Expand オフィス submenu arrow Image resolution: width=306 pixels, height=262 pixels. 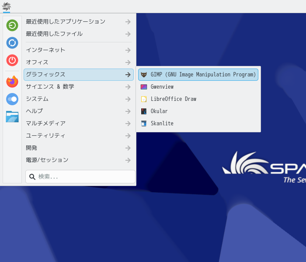[x=128, y=62]
